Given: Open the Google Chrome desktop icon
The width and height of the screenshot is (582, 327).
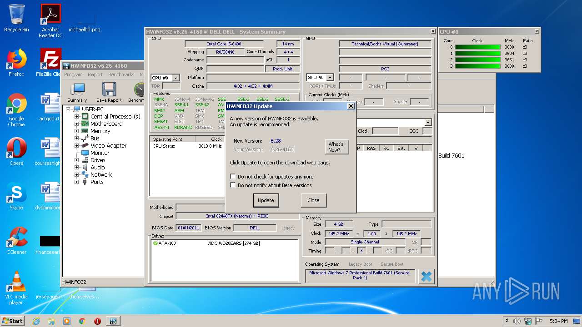Looking at the screenshot, I should pos(16,110).
